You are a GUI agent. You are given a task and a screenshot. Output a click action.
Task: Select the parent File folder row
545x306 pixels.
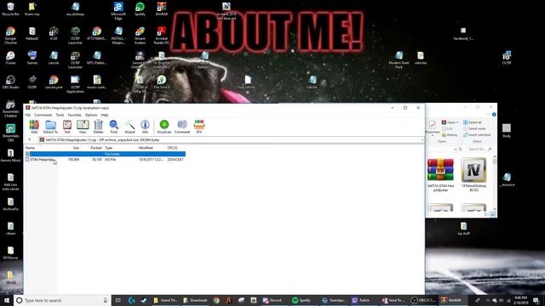[105, 154]
